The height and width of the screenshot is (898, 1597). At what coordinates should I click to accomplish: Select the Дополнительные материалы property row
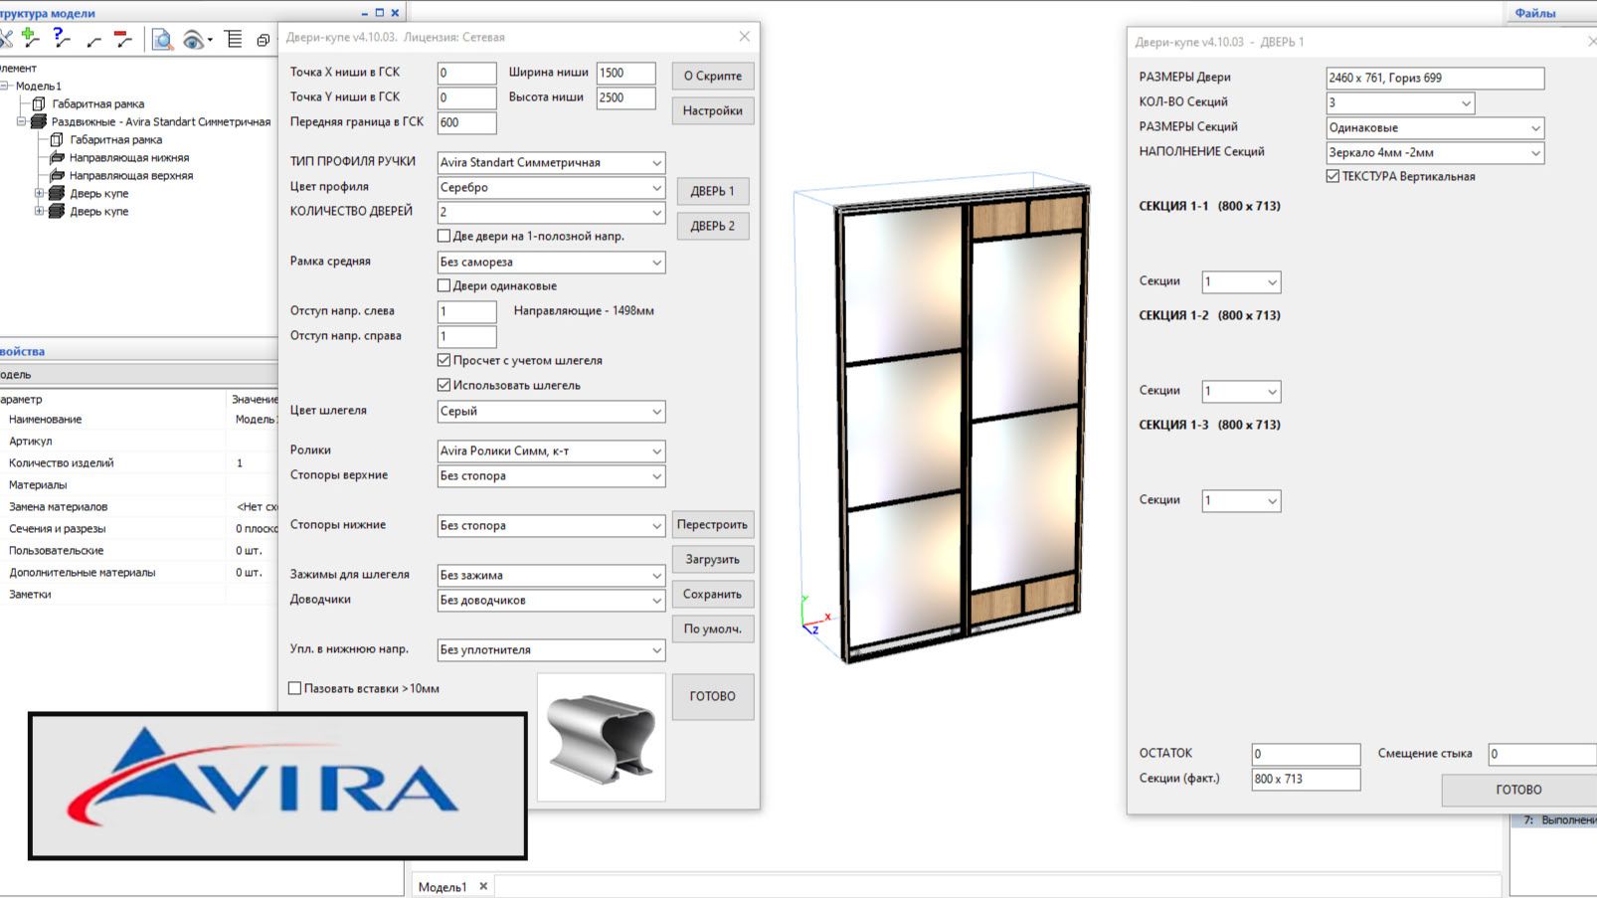pos(139,572)
